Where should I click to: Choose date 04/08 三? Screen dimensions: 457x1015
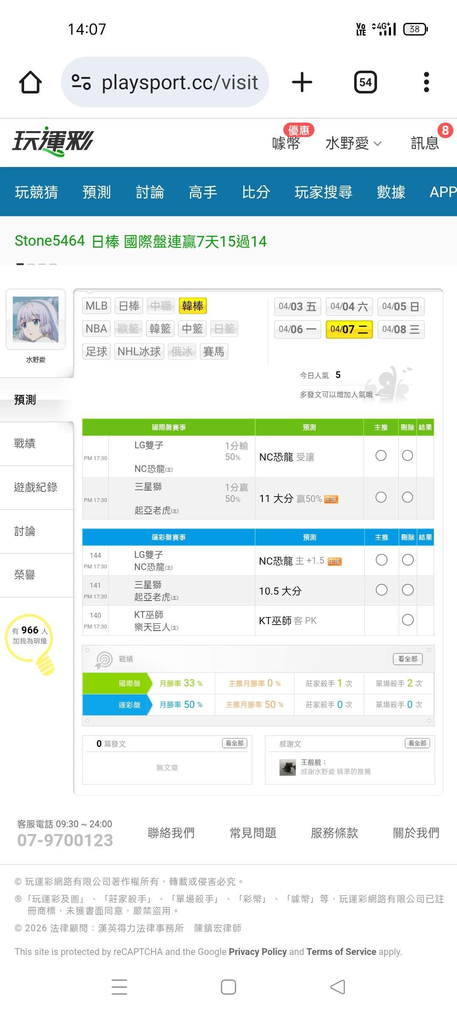(401, 329)
